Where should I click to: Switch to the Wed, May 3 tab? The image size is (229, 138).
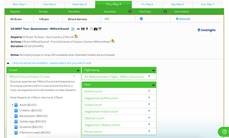coord(79,5)
